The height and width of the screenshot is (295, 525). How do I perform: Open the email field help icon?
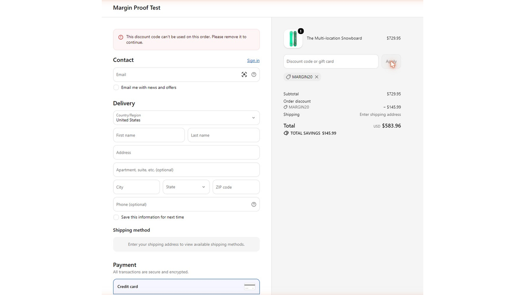(253, 75)
